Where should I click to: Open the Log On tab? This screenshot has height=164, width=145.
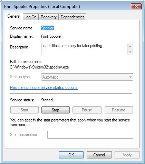pyautogui.click(x=30, y=17)
